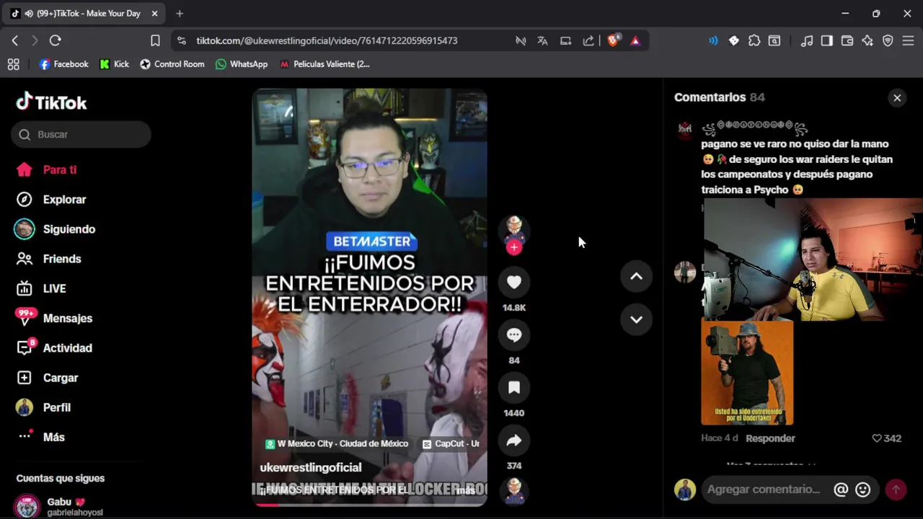
Task: Open the Undertaker image in the comment
Action: [747, 373]
